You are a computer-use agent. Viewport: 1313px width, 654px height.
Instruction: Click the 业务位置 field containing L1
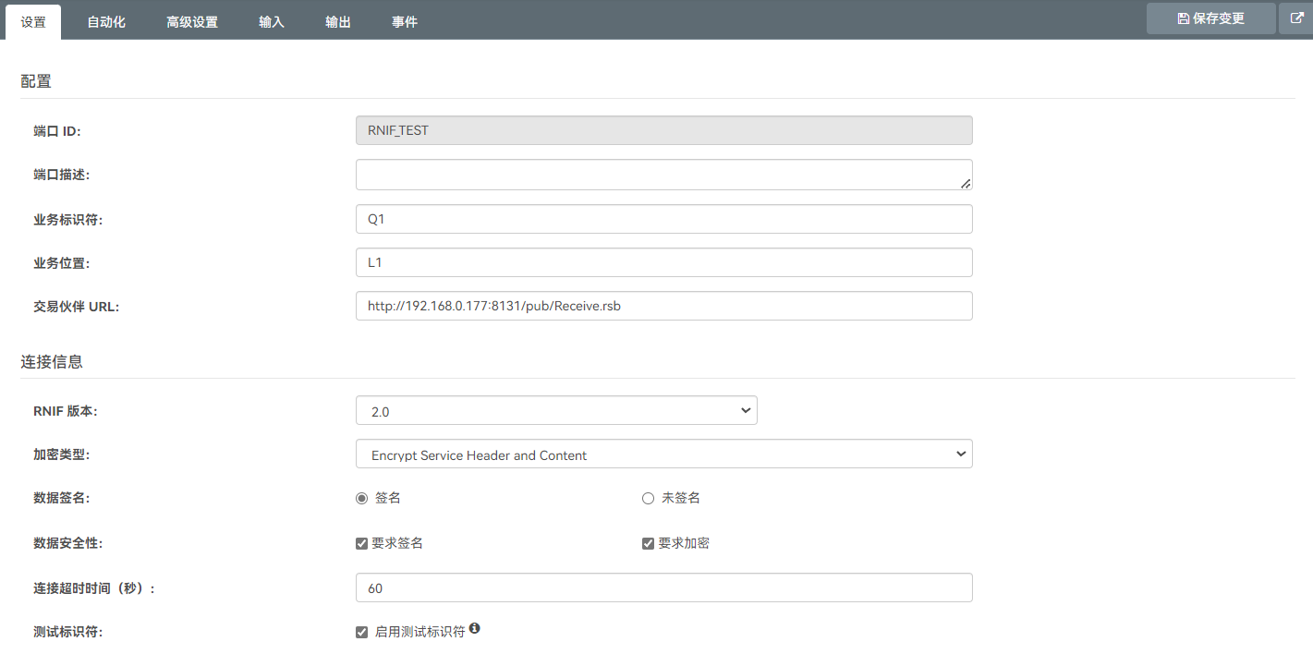pos(663,262)
